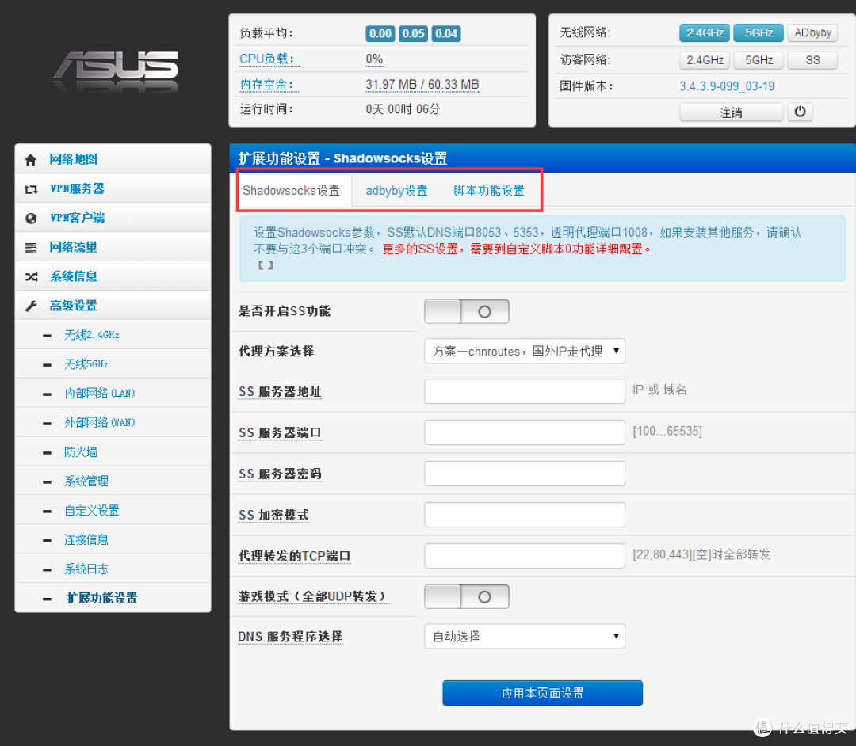Open the 代理方案选择 dropdown
The image size is (856, 746).
524,351
